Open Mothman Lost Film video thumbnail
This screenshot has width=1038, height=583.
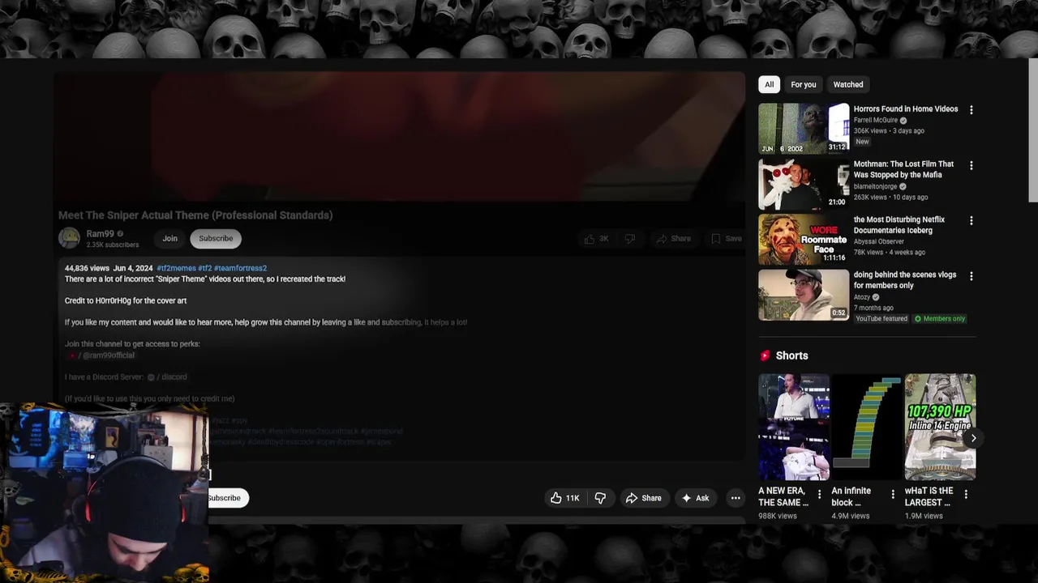point(804,184)
